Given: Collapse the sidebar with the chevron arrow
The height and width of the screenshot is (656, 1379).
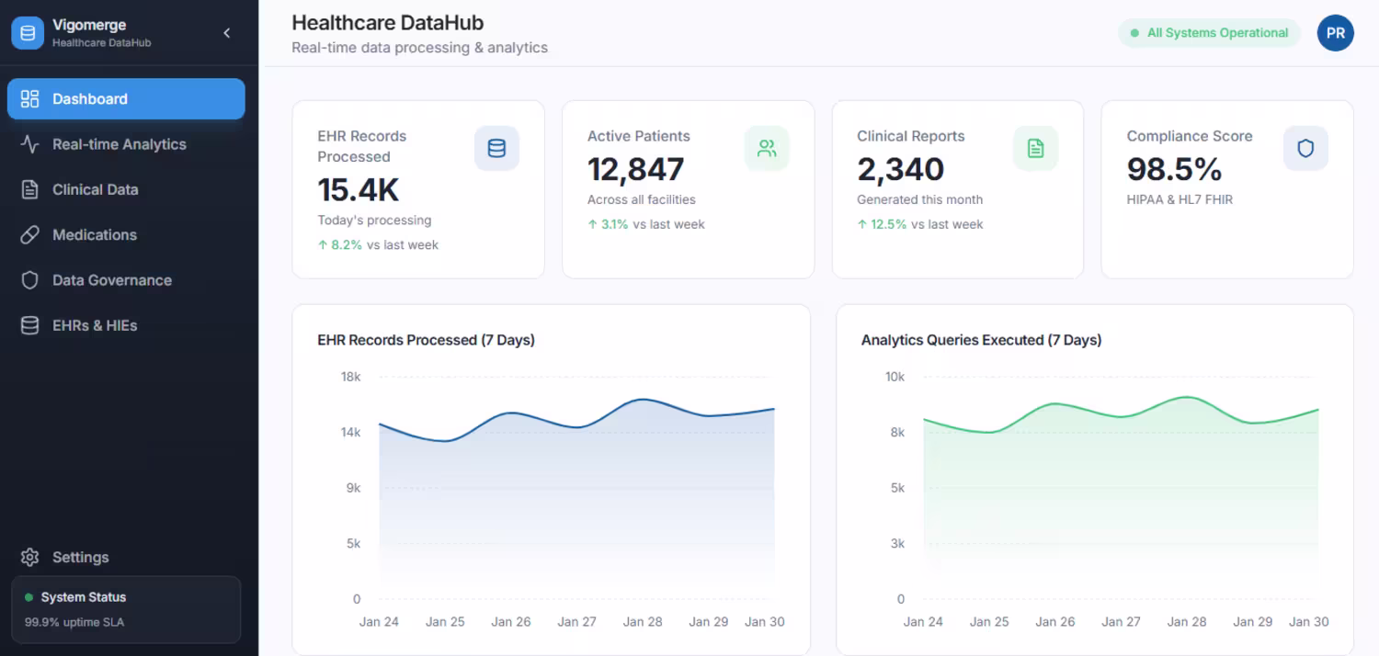Looking at the screenshot, I should click(x=227, y=33).
